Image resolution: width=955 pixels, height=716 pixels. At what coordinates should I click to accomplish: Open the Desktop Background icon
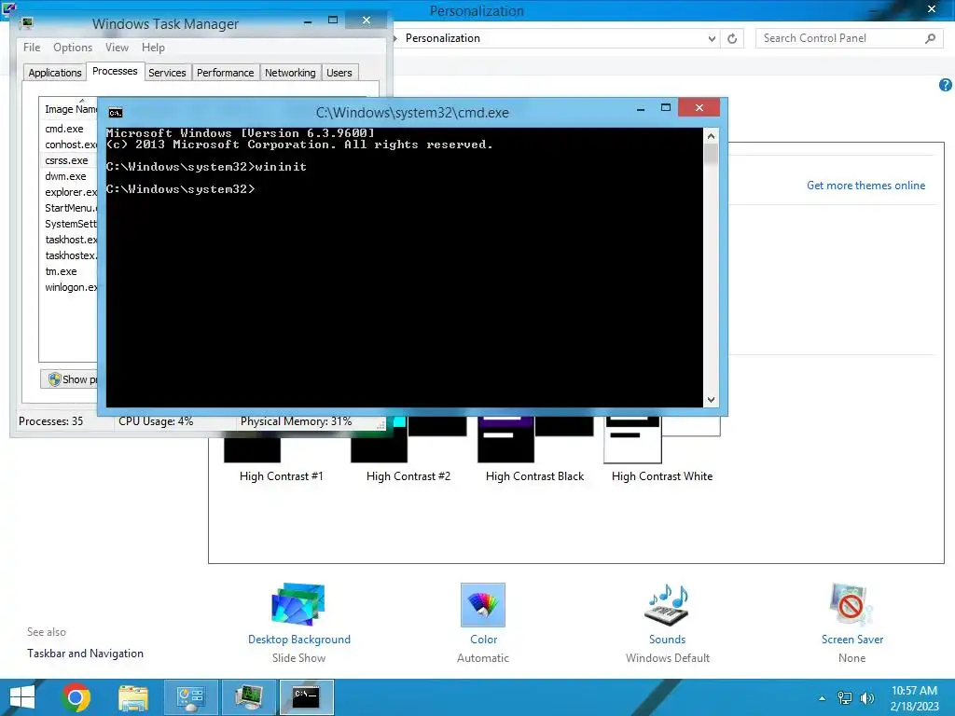298,604
